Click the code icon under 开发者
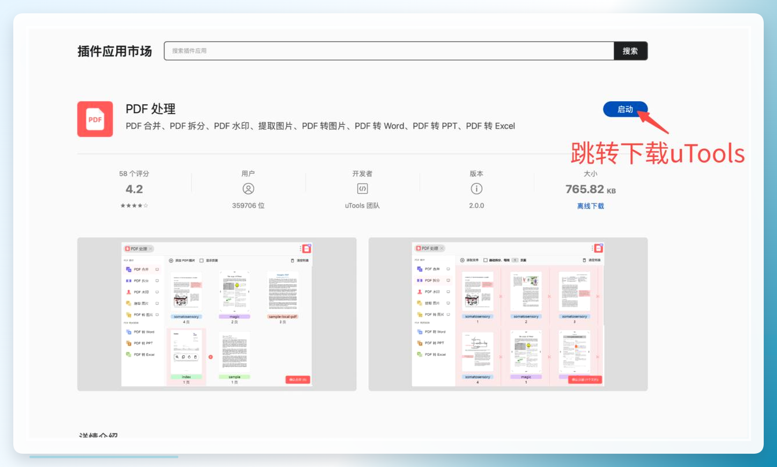The image size is (777, 467). coord(362,189)
